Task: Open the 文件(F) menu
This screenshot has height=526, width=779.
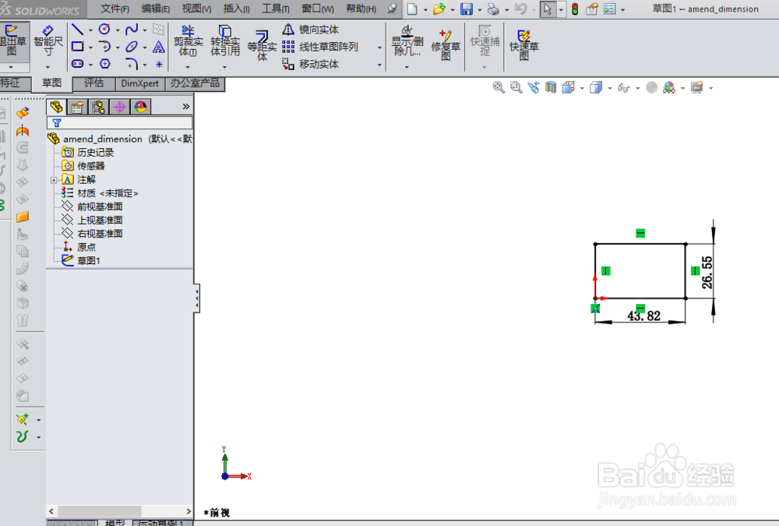Action: click(115, 9)
